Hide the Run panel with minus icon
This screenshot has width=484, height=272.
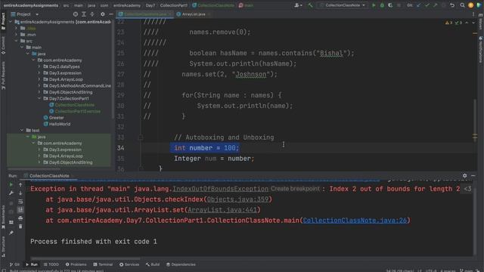(x=473, y=175)
